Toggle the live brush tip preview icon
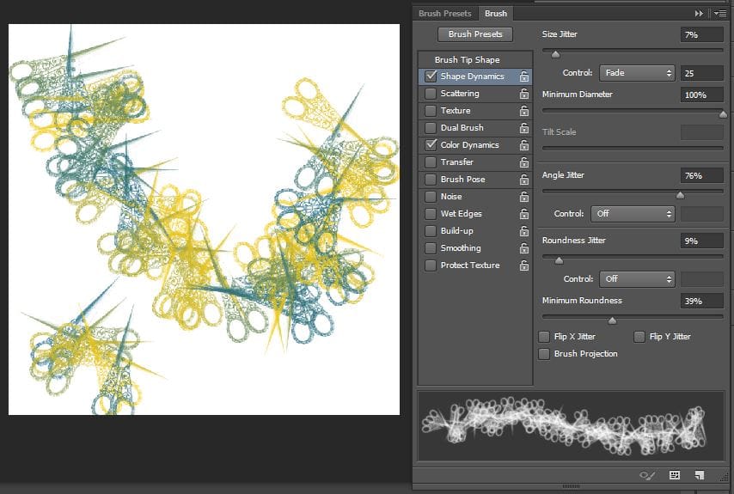 (647, 475)
